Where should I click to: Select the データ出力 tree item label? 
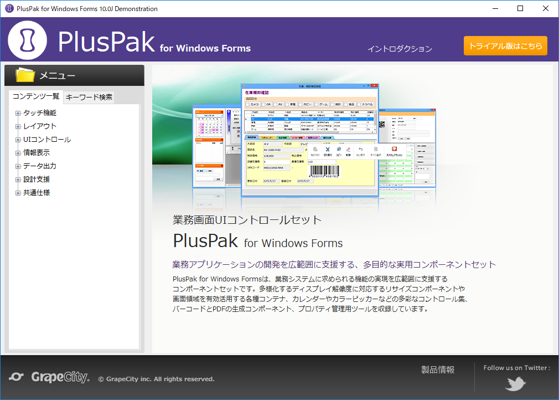tap(40, 166)
